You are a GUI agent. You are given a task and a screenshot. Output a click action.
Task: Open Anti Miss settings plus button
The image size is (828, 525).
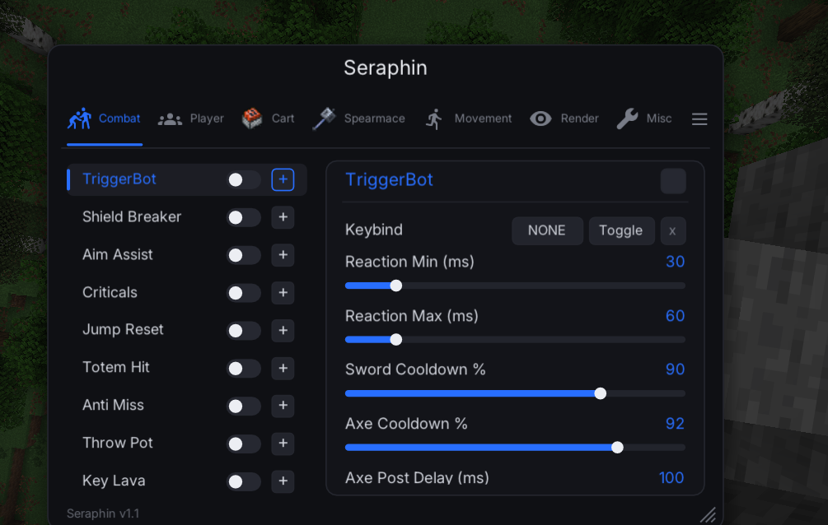click(283, 406)
